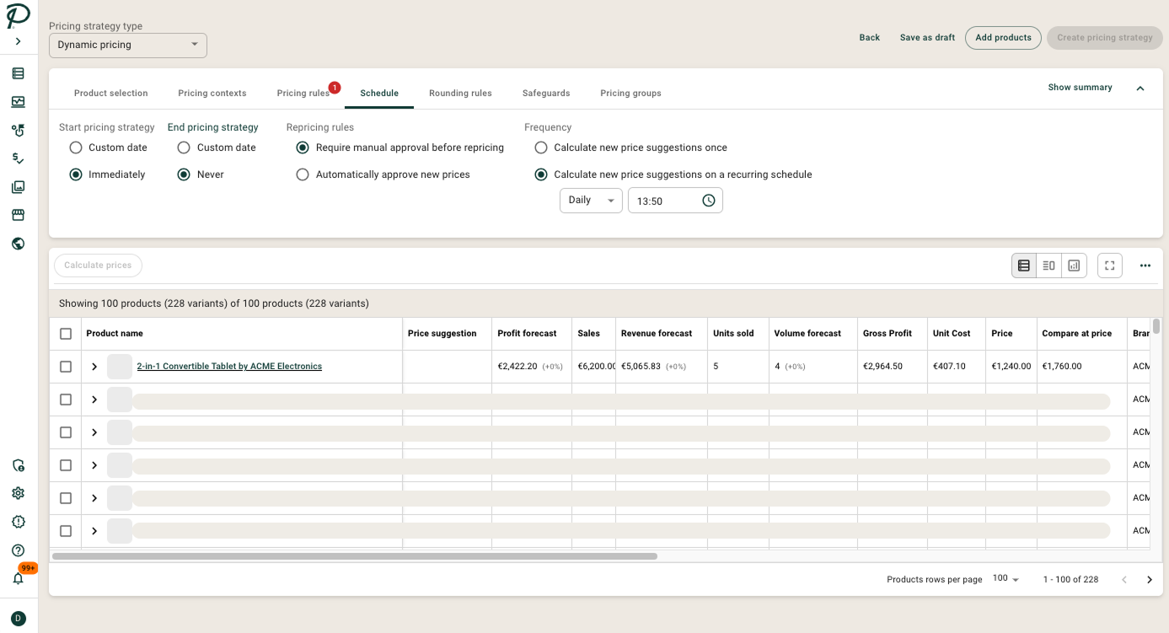Switch to the chart view layout
This screenshot has width=1169, height=633.
tap(1074, 265)
